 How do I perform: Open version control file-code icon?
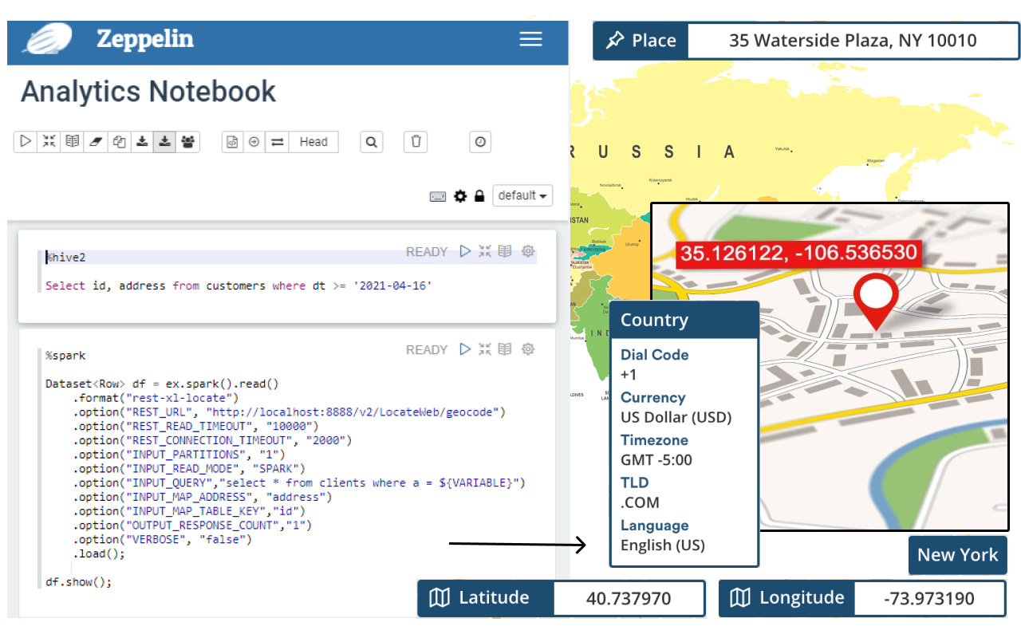[x=233, y=142]
